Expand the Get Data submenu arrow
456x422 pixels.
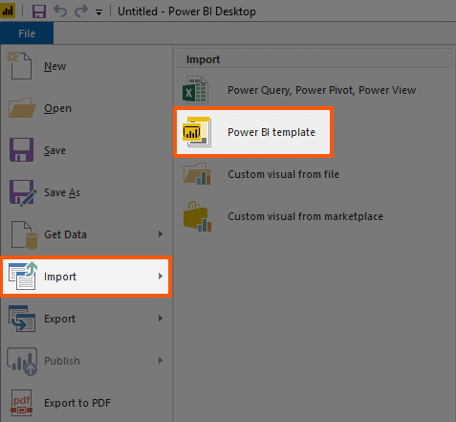161,234
